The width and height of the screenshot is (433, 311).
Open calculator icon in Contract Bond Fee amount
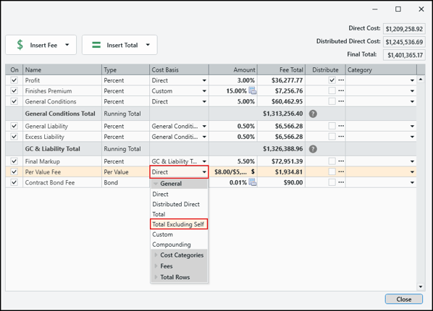253,182
